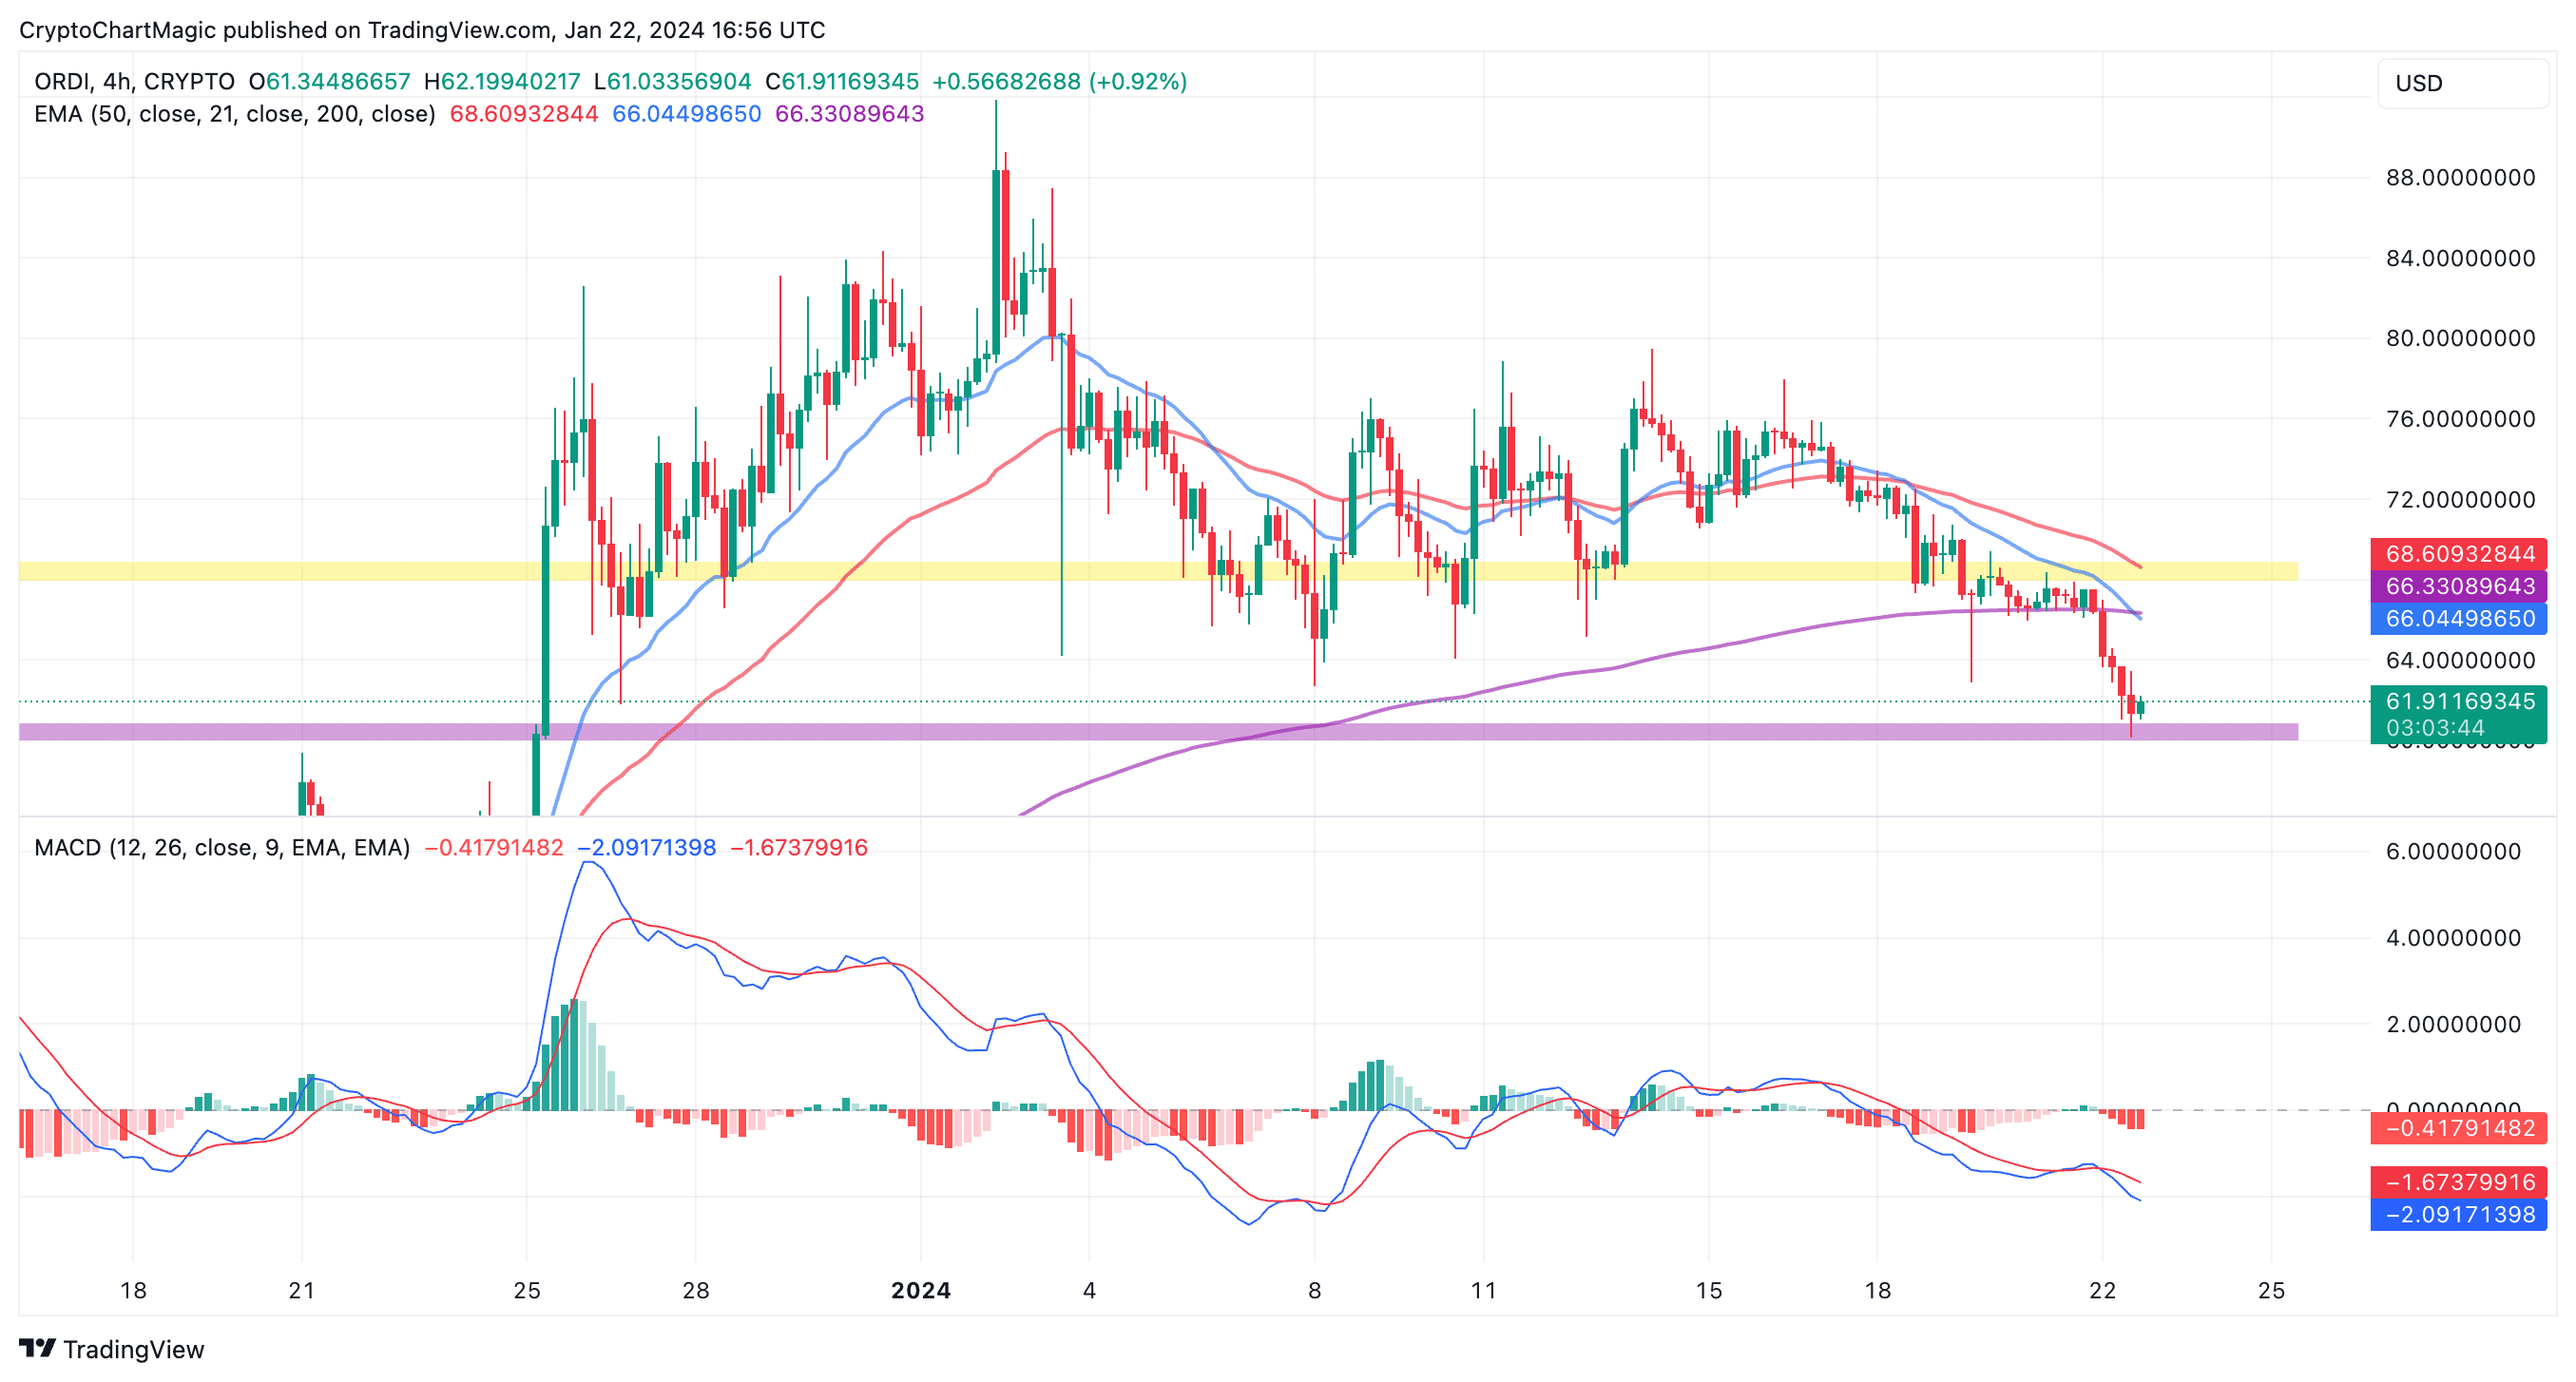Image resolution: width=2576 pixels, height=1382 pixels.
Task: Click the candle countdown timer 03:03:44
Action: pos(2435,728)
